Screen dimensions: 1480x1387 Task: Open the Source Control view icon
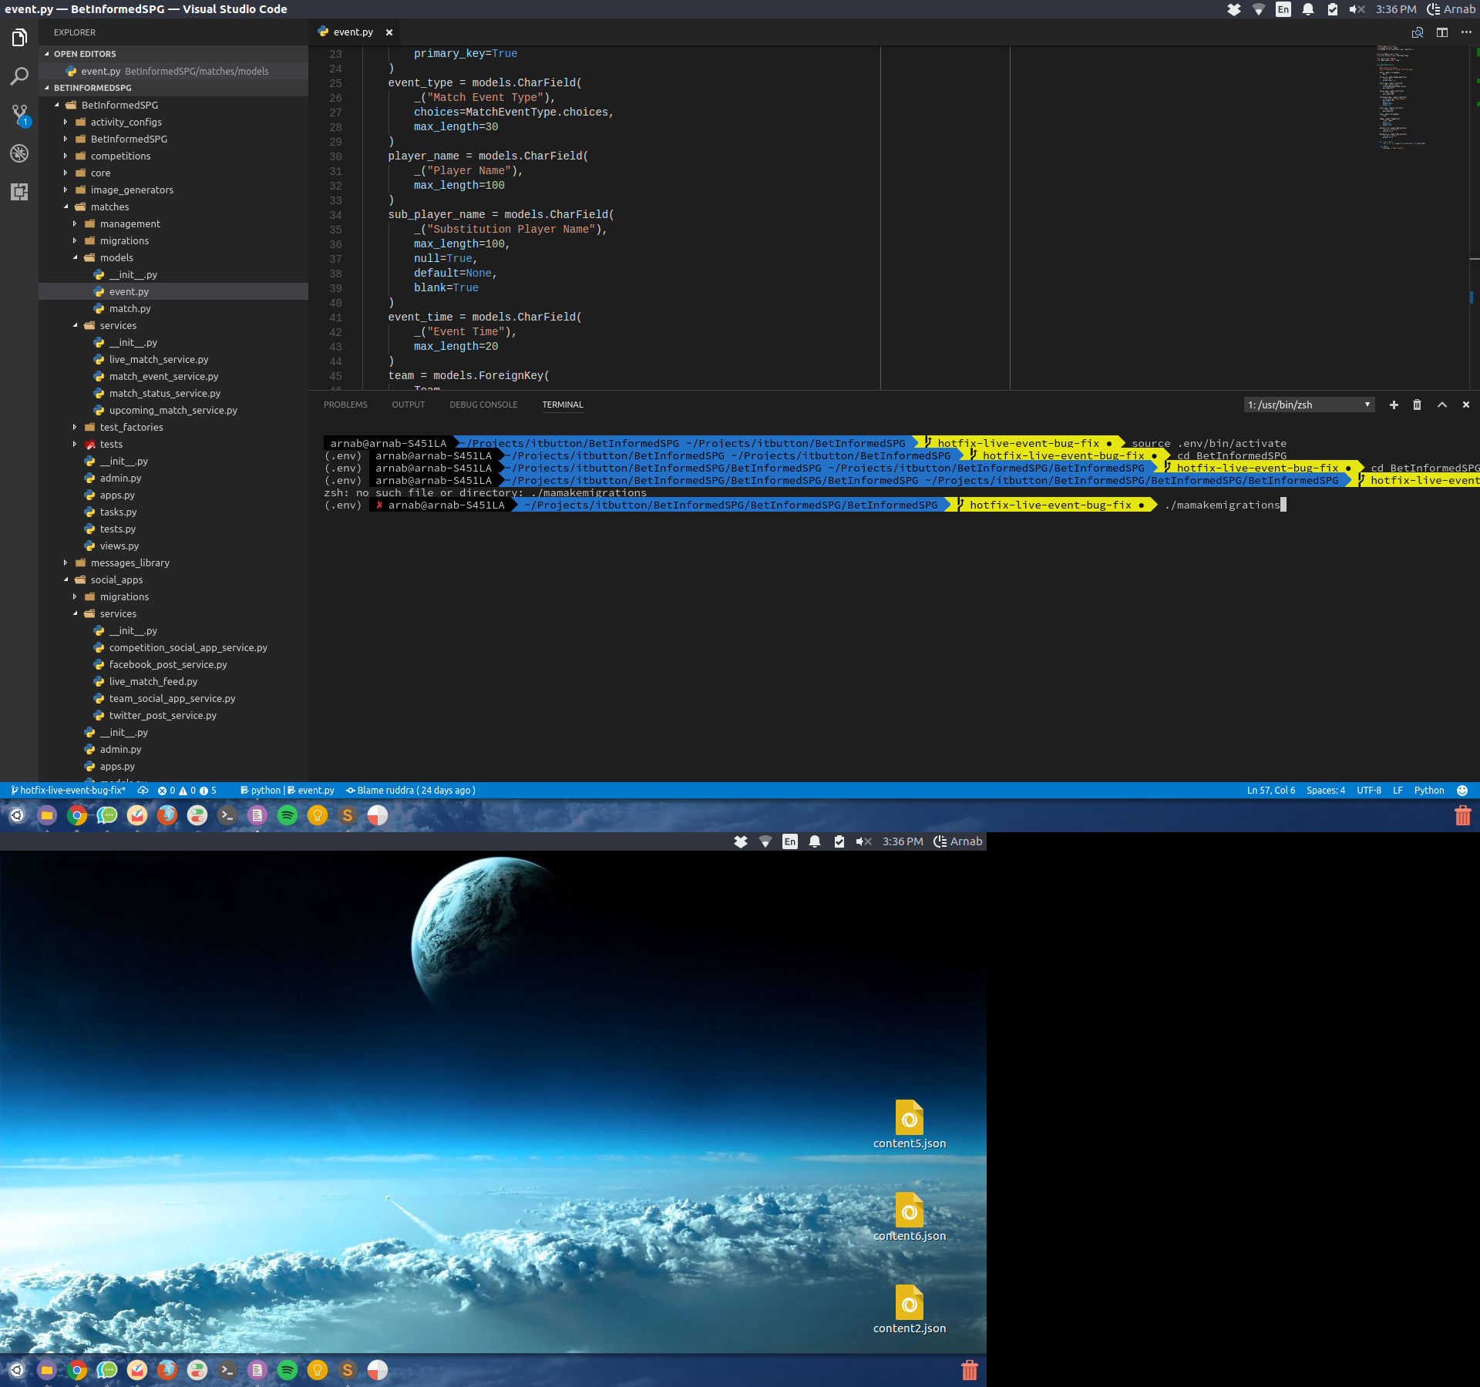coord(19,115)
